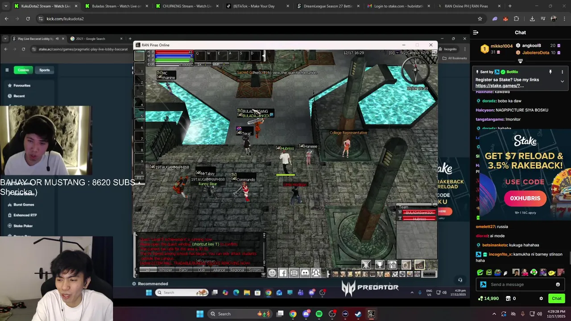Image resolution: width=571 pixels, height=321 pixels.
Task: Select the Party chat tab
Action: click(x=183, y=270)
